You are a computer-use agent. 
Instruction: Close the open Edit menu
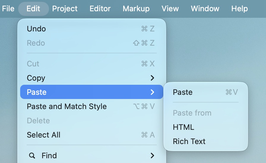tap(33, 9)
